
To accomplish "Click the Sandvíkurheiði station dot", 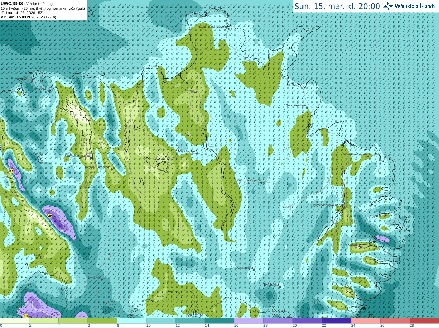I will pos(307,108).
